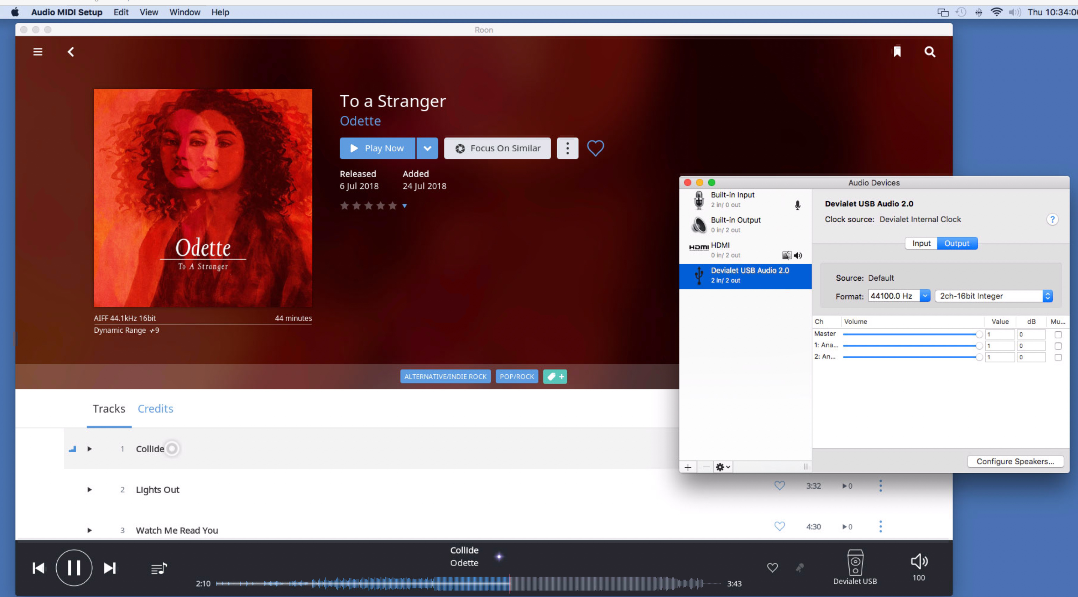This screenshot has height=597, width=1078.
Task: Favorite the album with heart icon
Action: 595,148
